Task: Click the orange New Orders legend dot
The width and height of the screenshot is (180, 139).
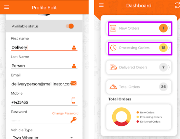Action: (x=138, y=113)
